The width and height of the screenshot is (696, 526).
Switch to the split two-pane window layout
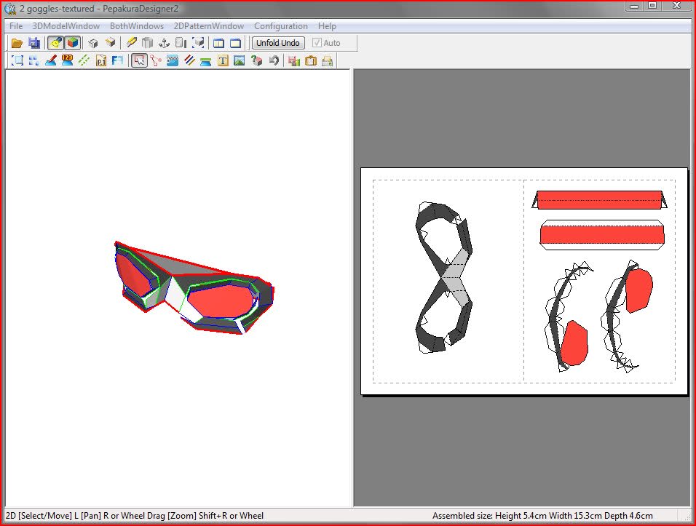[218, 43]
